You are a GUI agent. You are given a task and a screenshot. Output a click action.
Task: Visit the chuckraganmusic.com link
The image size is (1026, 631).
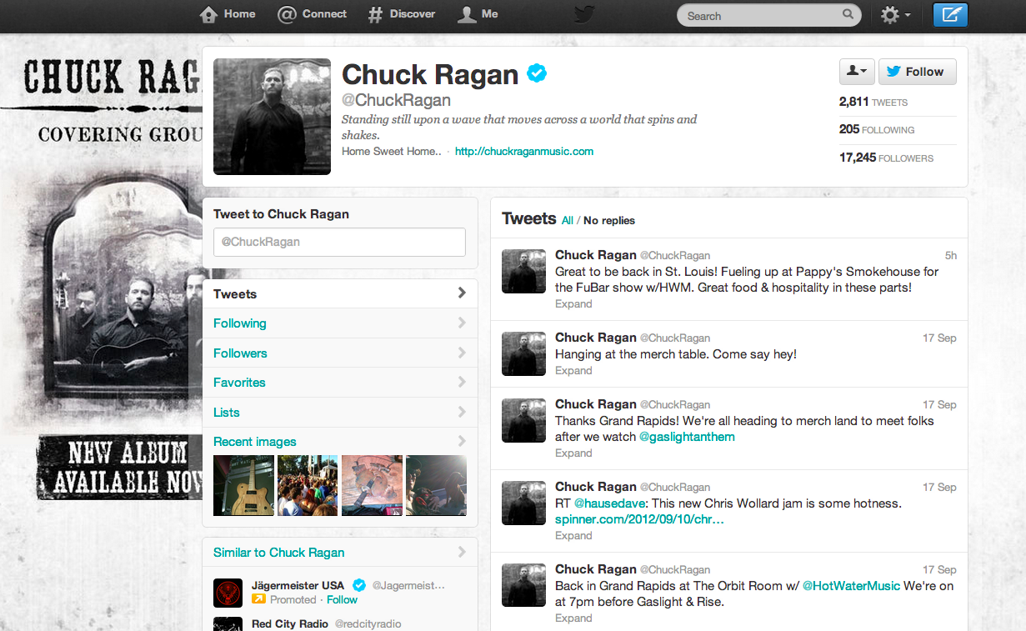[523, 151]
